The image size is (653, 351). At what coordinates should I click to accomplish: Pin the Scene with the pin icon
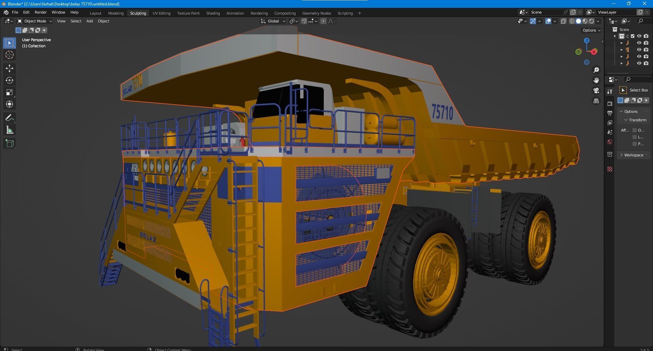click(566, 12)
